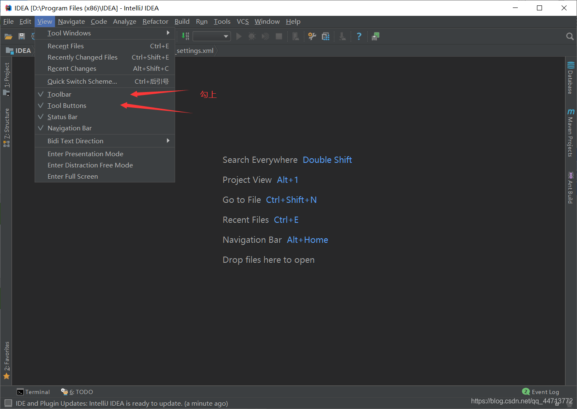The height and width of the screenshot is (409, 577).
Task: Click the settings.xml breadcrumb
Action: coord(195,51)
